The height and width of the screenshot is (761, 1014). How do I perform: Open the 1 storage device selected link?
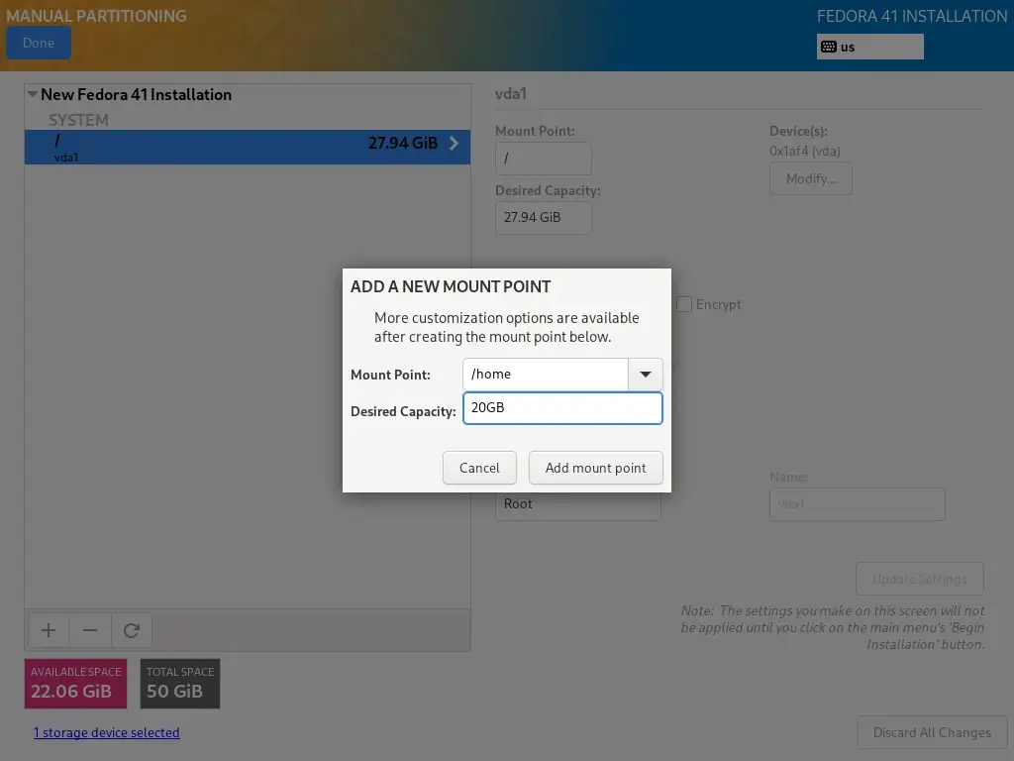106,733
